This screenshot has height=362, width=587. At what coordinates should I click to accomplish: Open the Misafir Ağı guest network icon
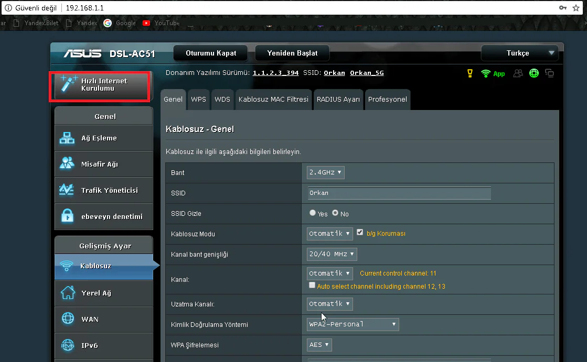pos(67,164)
